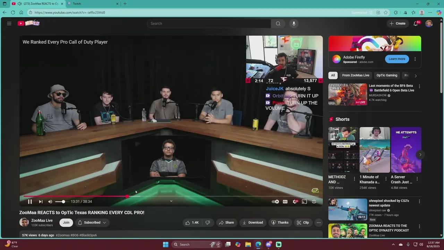Screen dimensions: 444x250
Task: Open Copilot in the Edge toolbar
Action: coord(439,12)
